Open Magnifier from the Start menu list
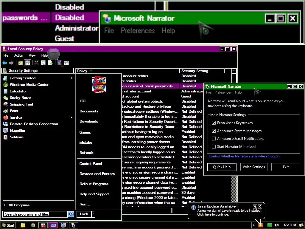Screen dimensions: 305x229 pos(18,131)
